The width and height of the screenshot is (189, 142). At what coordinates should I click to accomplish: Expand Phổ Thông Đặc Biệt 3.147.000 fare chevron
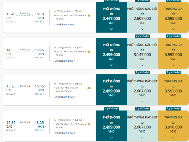(x=142, y=65)
